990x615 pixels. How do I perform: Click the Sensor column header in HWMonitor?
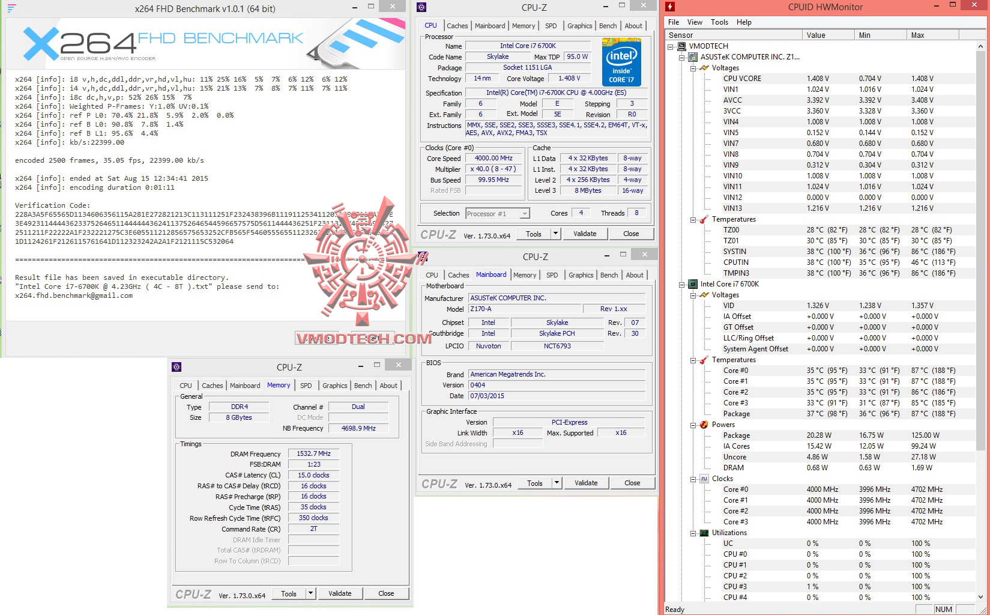pyautogui.click(x=733, y=35)
